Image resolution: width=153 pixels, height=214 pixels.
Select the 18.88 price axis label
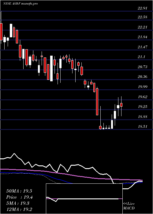[143, 116]
